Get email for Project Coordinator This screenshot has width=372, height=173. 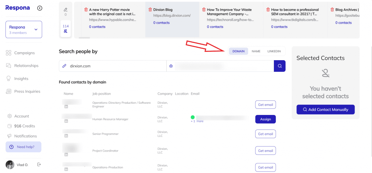[x=266, y=151]
